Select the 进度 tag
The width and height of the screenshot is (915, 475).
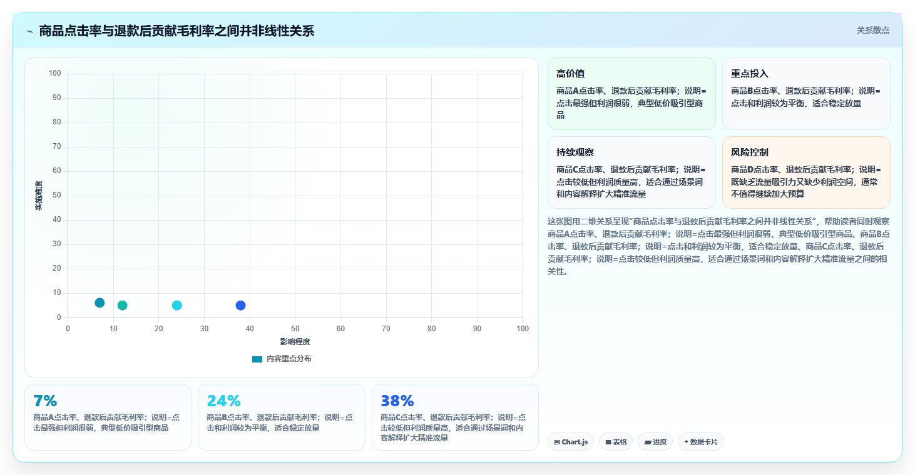[655, 442]
